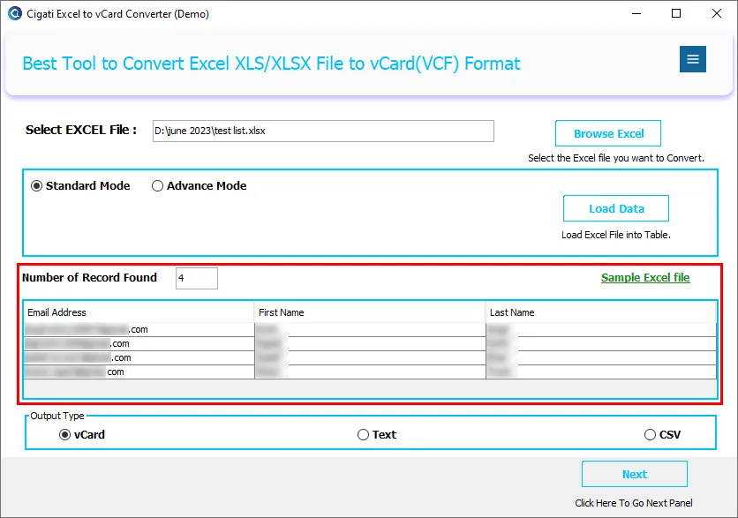Maximize the converter window
Screen dimensions: 738x518
[676, 13]
